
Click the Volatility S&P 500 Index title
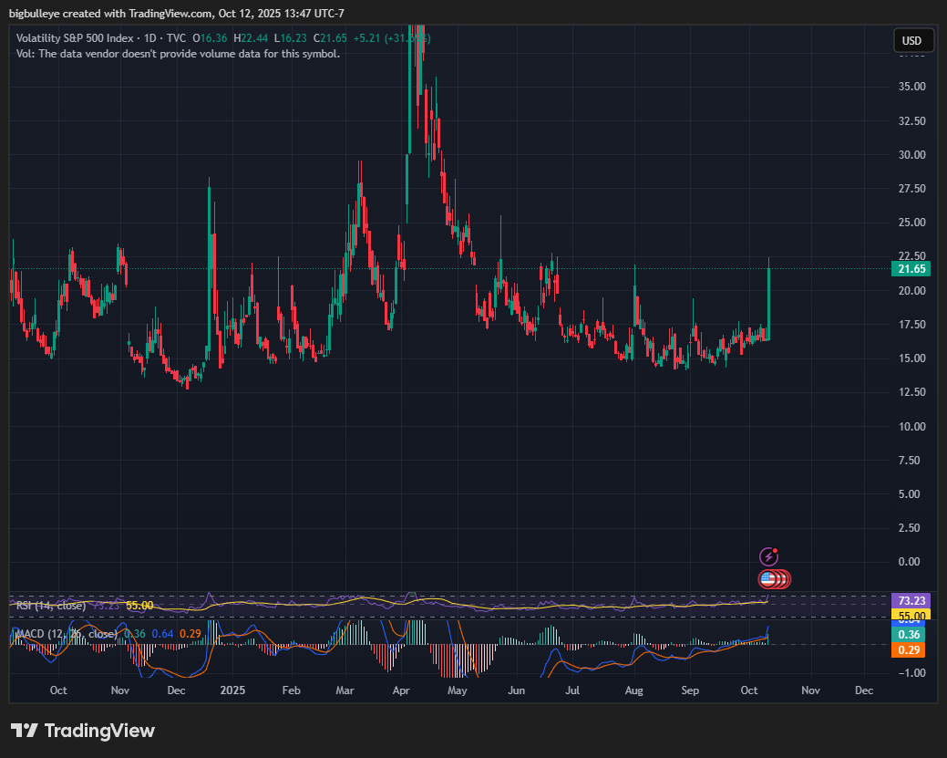(75, 38)
